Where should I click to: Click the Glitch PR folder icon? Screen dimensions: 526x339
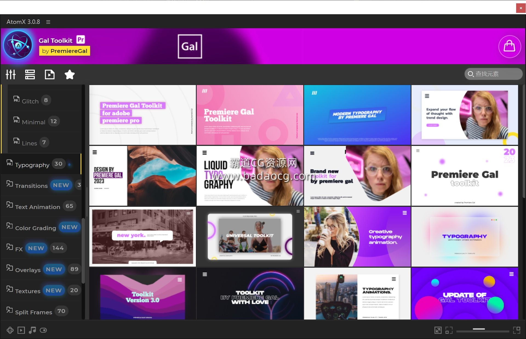pyautogui.click(x=16, y=99)
